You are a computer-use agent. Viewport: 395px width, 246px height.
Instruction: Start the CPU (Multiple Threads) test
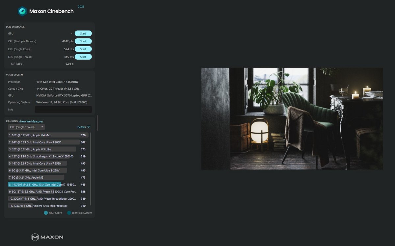(x=83, y=41)
